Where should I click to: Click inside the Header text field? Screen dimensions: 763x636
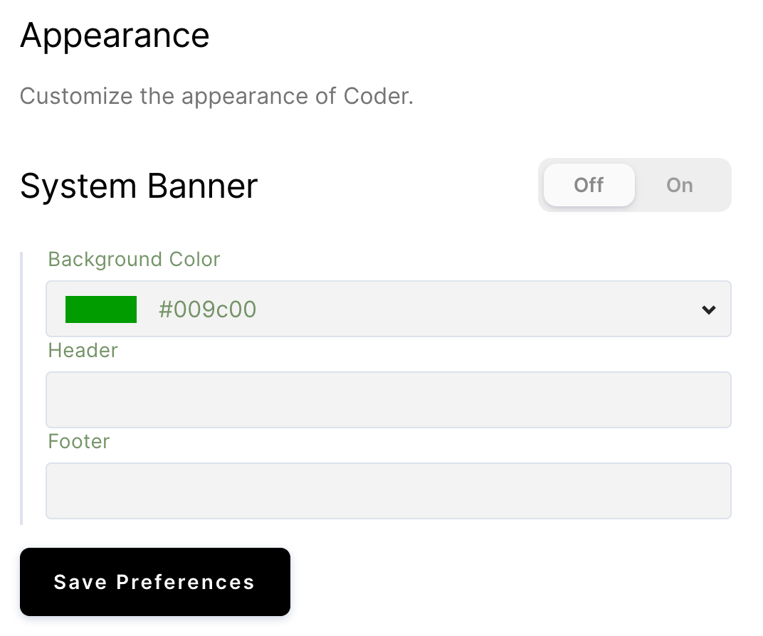389,399
